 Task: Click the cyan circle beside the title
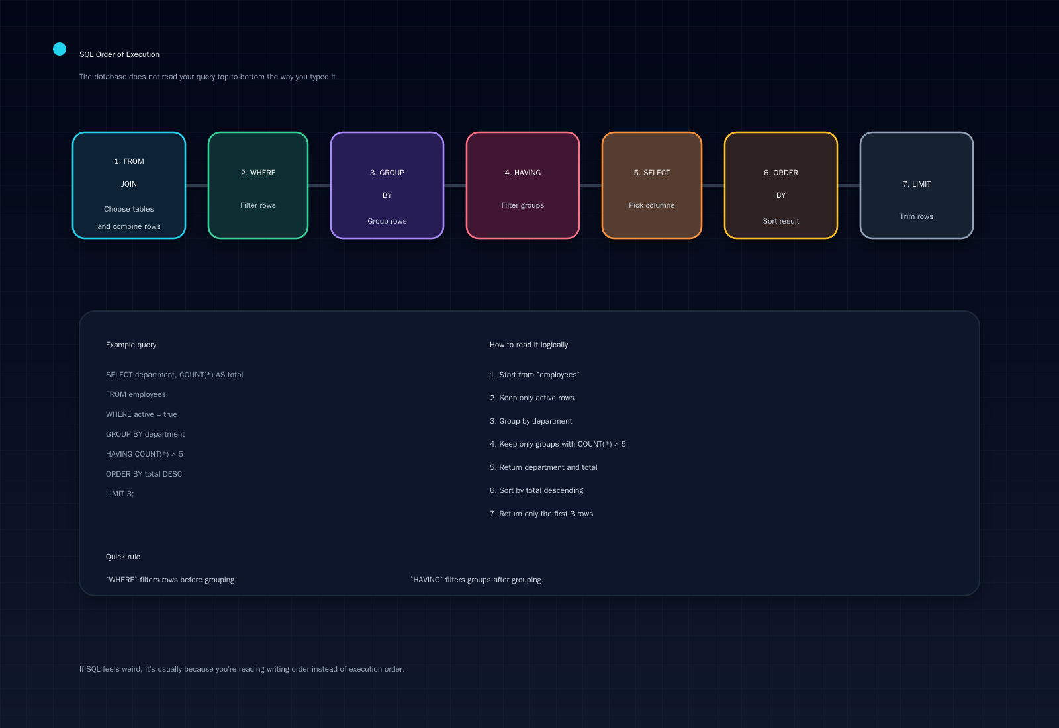(60, 49)
